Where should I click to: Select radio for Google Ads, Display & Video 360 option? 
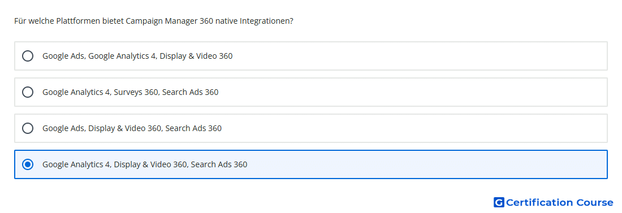click(28, 128)
